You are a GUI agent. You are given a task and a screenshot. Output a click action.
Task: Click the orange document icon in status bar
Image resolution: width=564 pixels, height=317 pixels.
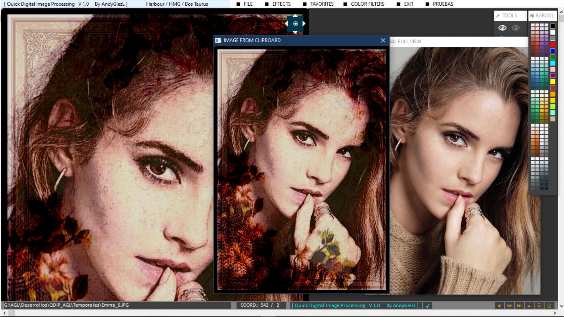coord(550,306)
